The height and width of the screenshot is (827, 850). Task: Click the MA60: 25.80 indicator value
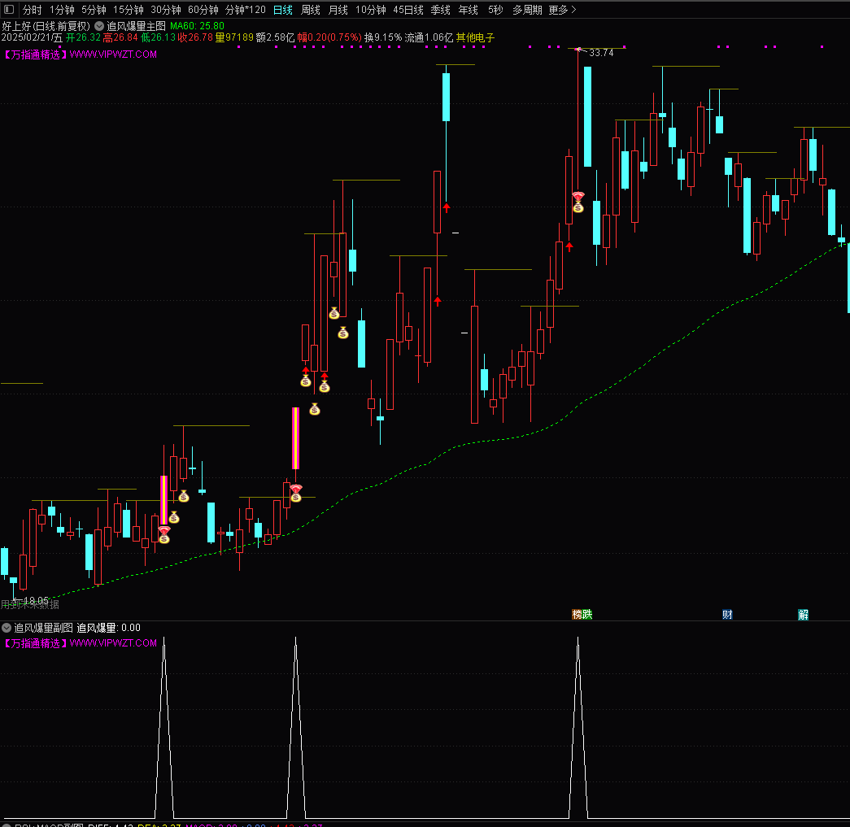point(198,26)
